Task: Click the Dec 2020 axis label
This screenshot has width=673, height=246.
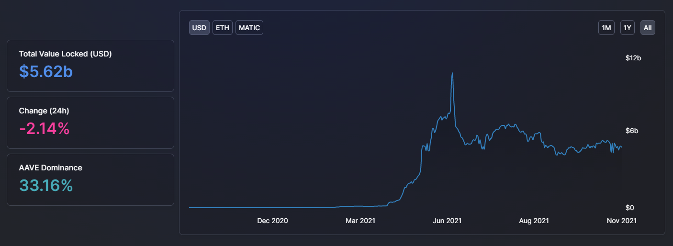Action: pos(272,221)
